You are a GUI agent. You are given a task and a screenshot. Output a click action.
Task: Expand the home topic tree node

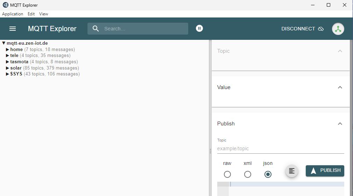click(x=8, y=50)
